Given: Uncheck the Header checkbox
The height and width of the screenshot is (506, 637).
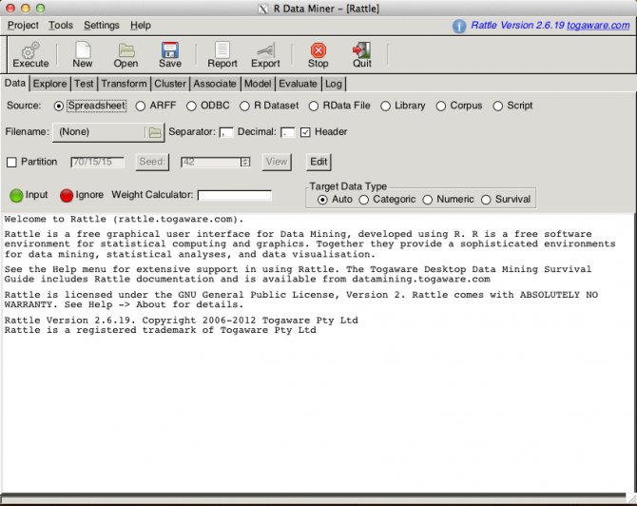Looking at the screenshot, I should point(305,132).
